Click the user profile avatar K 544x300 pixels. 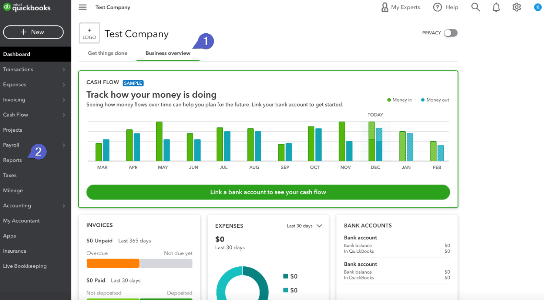pos(538,7)
